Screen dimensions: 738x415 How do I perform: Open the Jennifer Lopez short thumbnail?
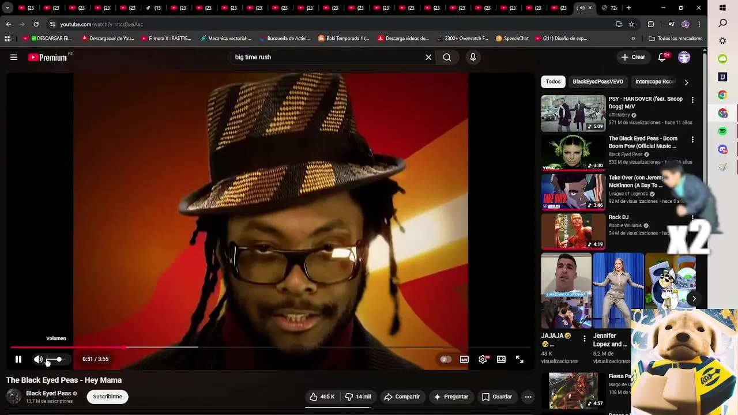click(x=618, y=290)
